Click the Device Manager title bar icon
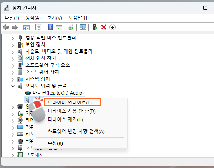Viewport: 214px width, 168px height. point(7,8)
